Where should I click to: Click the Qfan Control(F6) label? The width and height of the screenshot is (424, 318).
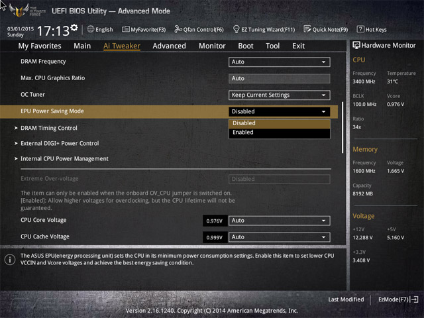coord(203,29)
